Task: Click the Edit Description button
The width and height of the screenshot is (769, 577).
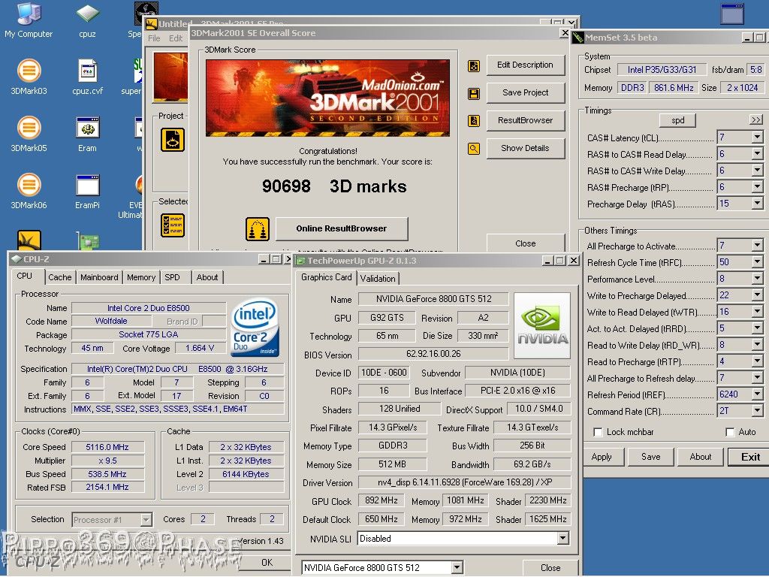Action: pos(525,65)
